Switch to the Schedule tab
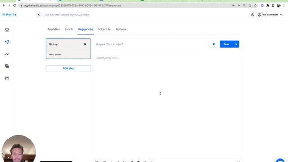The width and height of the screenshot is (288, 162). pos(104,29)
